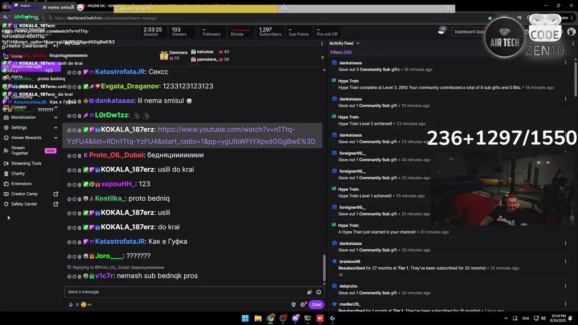Trash icon on Kostilka_'s proto bedniq message
The width and height of the screenshot is (578, 325).
click(x=79, y=199)
